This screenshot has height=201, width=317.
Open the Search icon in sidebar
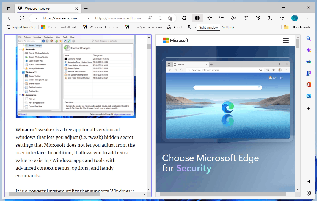[x=309, y=39]
